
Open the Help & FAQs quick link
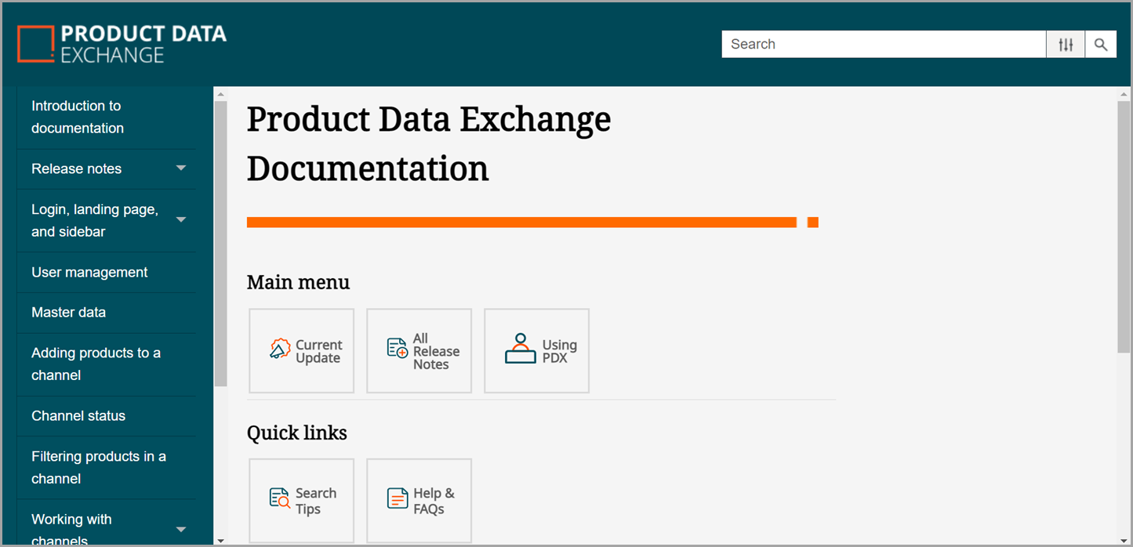pos(419,501)
